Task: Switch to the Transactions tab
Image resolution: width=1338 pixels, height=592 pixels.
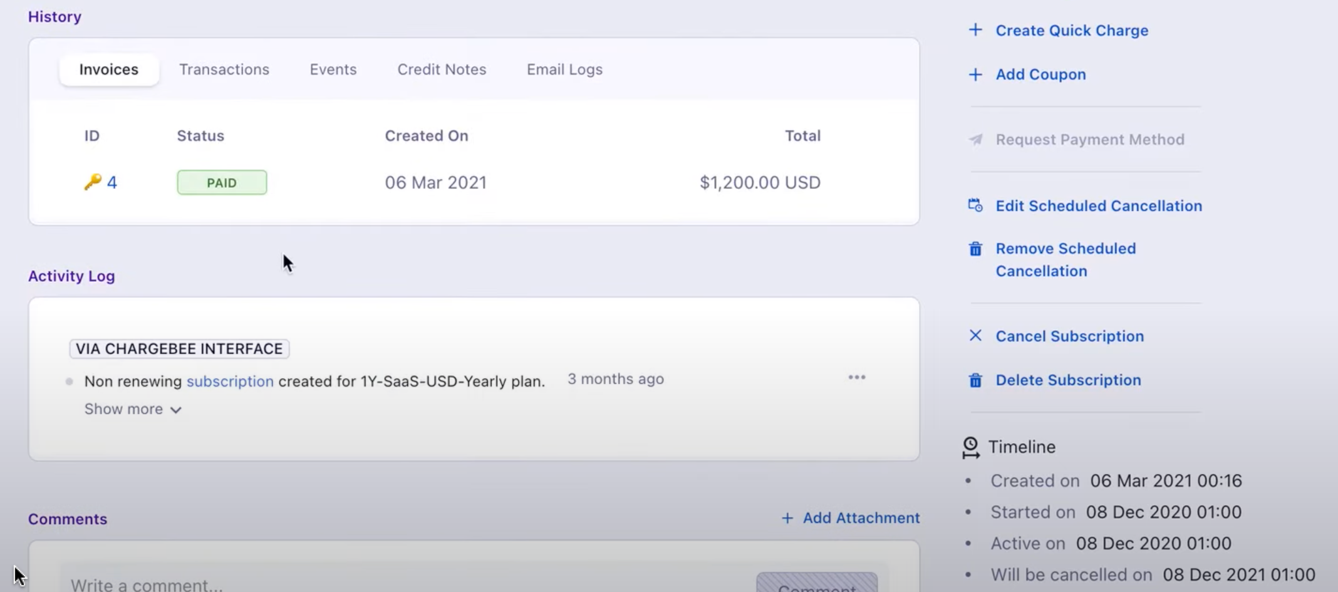Action: [224, 70]
